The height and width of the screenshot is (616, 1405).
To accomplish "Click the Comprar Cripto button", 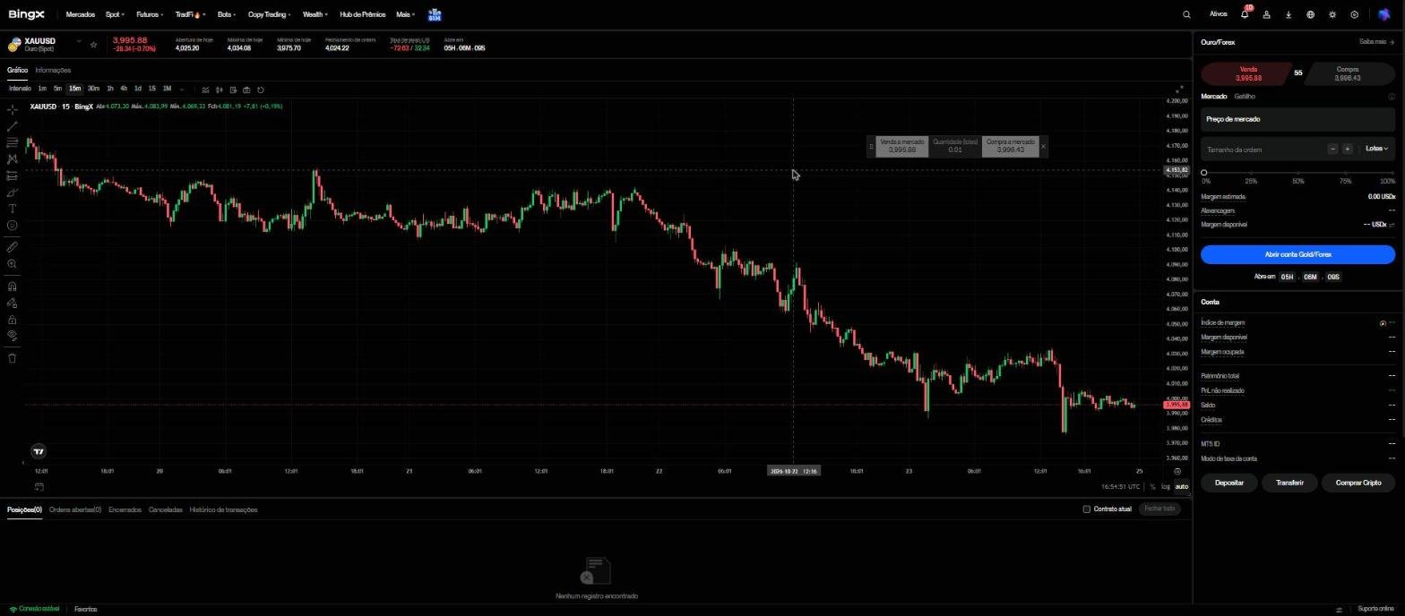I will 1358,483.
